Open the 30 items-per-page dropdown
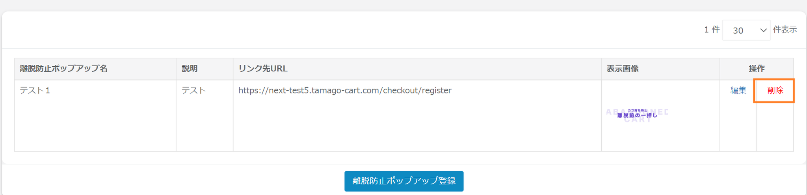Viewport: 807px width, 195px height. tap(746, 30)
